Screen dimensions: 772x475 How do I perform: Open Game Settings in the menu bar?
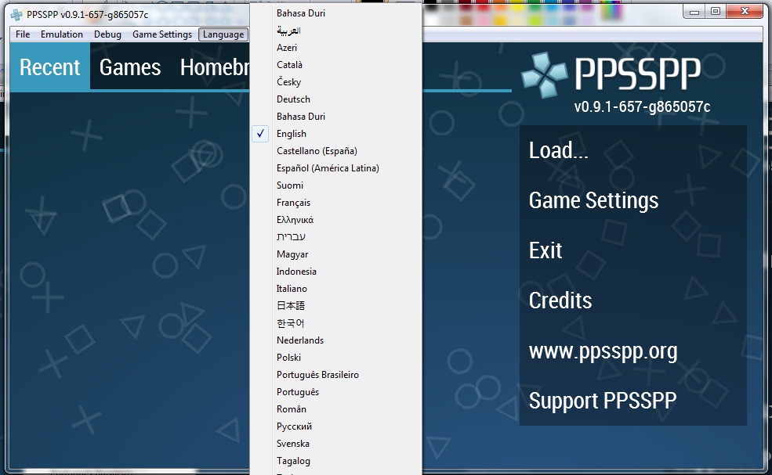click(x=162, y=34)
